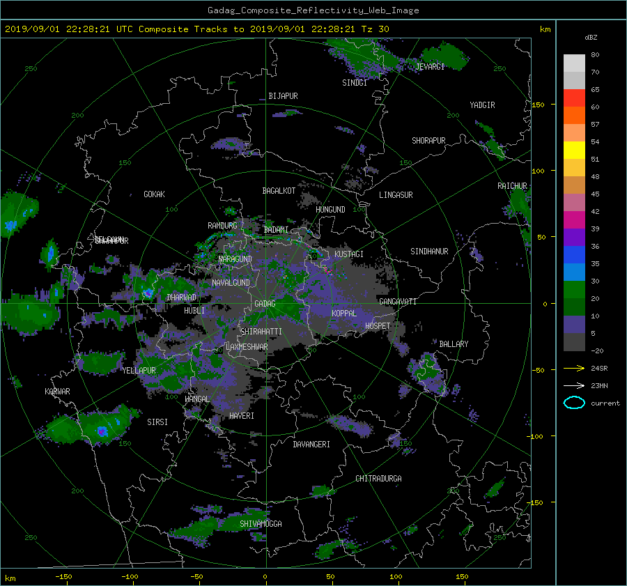Click the KARWAR city label
Viewport: 627px width, 586px height.
(x=57, y=392)
